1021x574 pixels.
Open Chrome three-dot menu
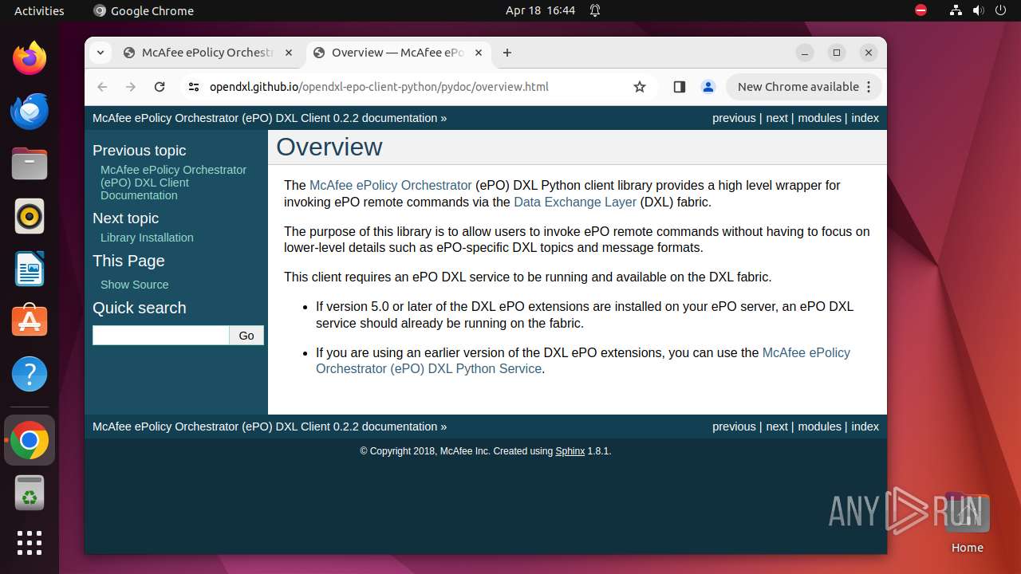[x=869, y=87]
